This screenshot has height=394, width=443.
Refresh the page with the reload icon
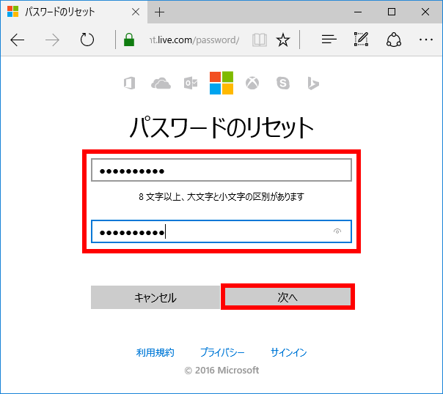[x=87, y=40]
